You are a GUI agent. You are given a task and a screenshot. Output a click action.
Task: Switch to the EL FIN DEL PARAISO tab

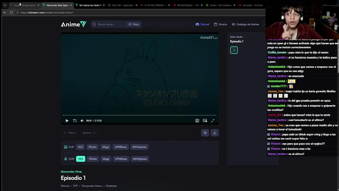[x=155, y=5]
